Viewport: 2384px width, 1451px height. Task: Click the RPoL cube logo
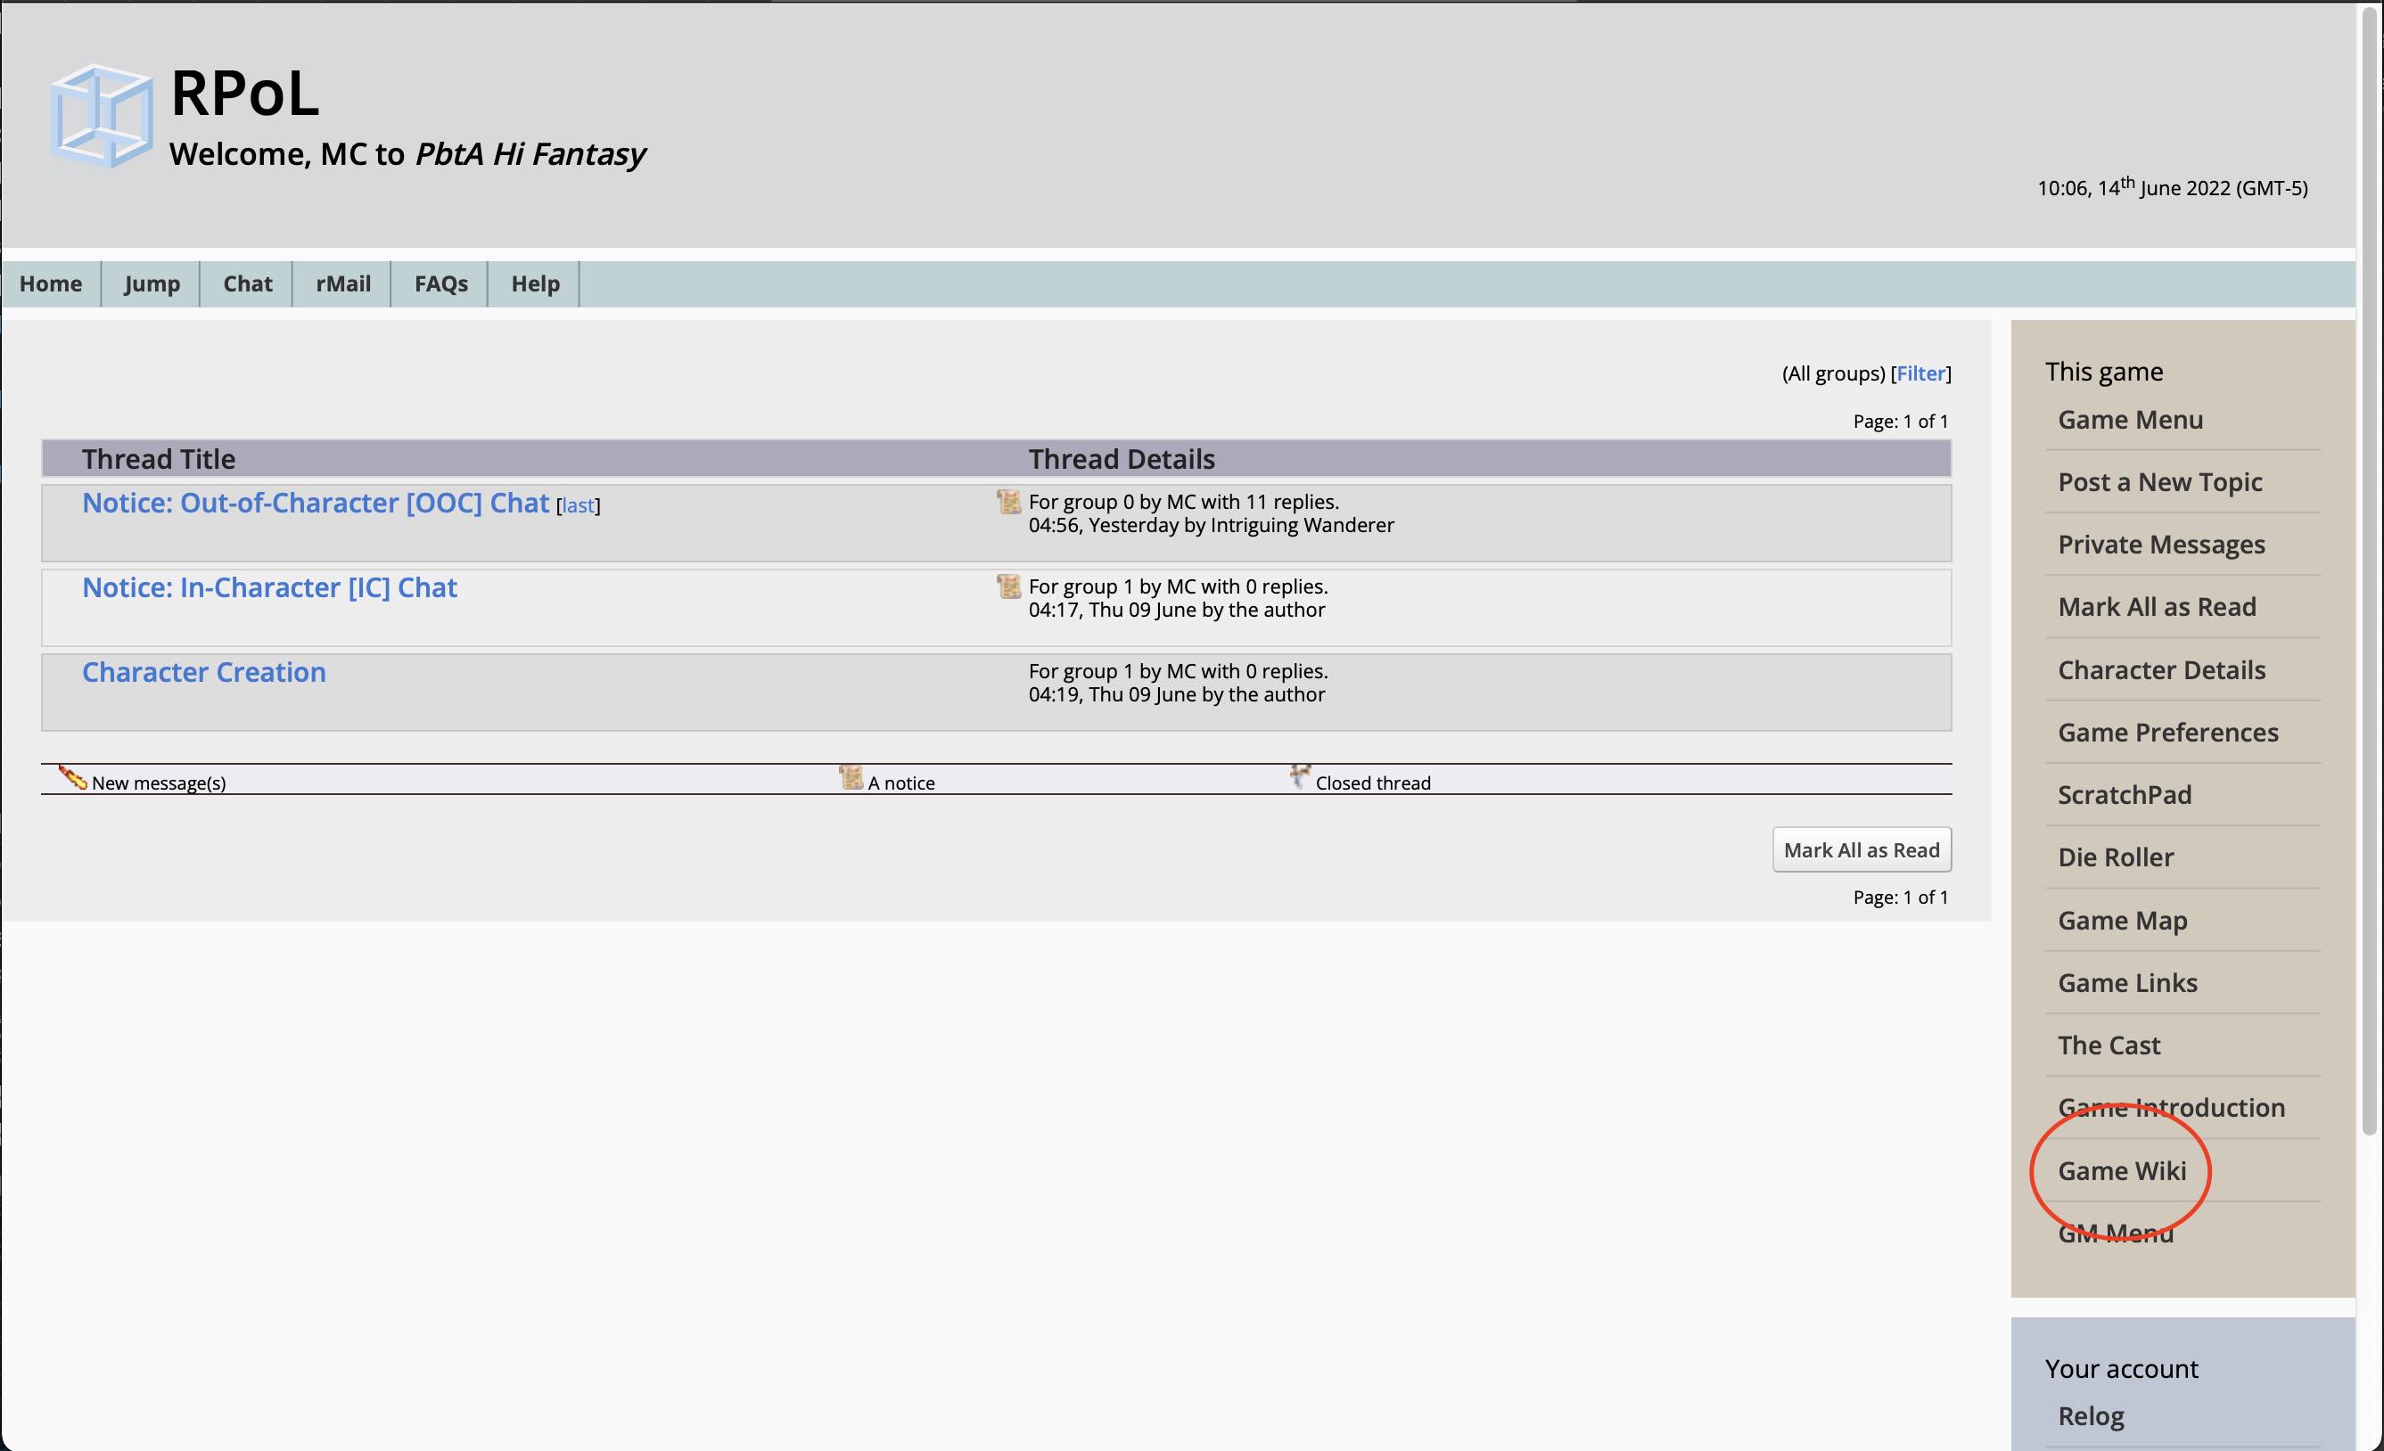101,116
